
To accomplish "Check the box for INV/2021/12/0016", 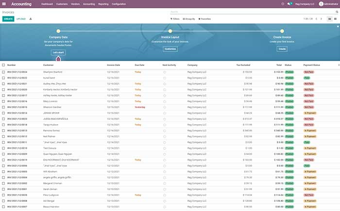I will pos(3,101).
